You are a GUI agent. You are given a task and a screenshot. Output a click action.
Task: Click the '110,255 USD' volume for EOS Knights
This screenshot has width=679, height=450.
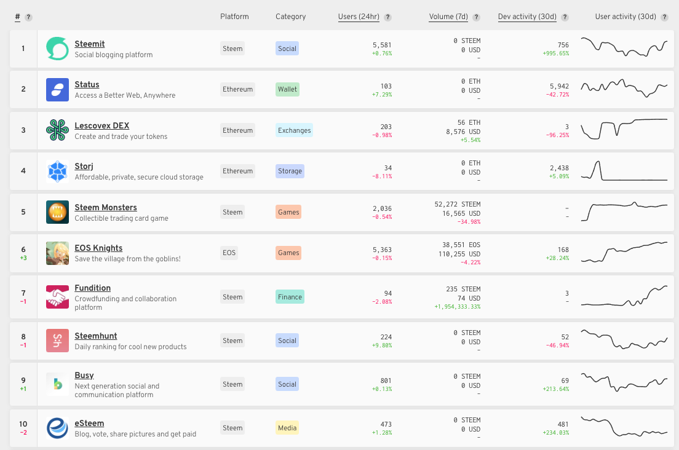tap(459, 254)
